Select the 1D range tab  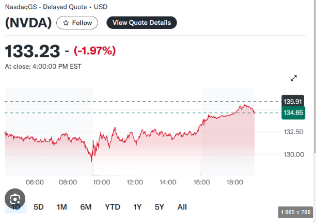15,207
